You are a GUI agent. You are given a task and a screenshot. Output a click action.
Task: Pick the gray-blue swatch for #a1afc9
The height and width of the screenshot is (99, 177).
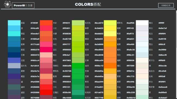[14, 66]
